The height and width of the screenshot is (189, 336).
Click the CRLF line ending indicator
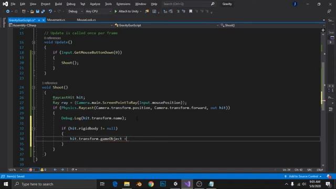(x=320, y=170)
